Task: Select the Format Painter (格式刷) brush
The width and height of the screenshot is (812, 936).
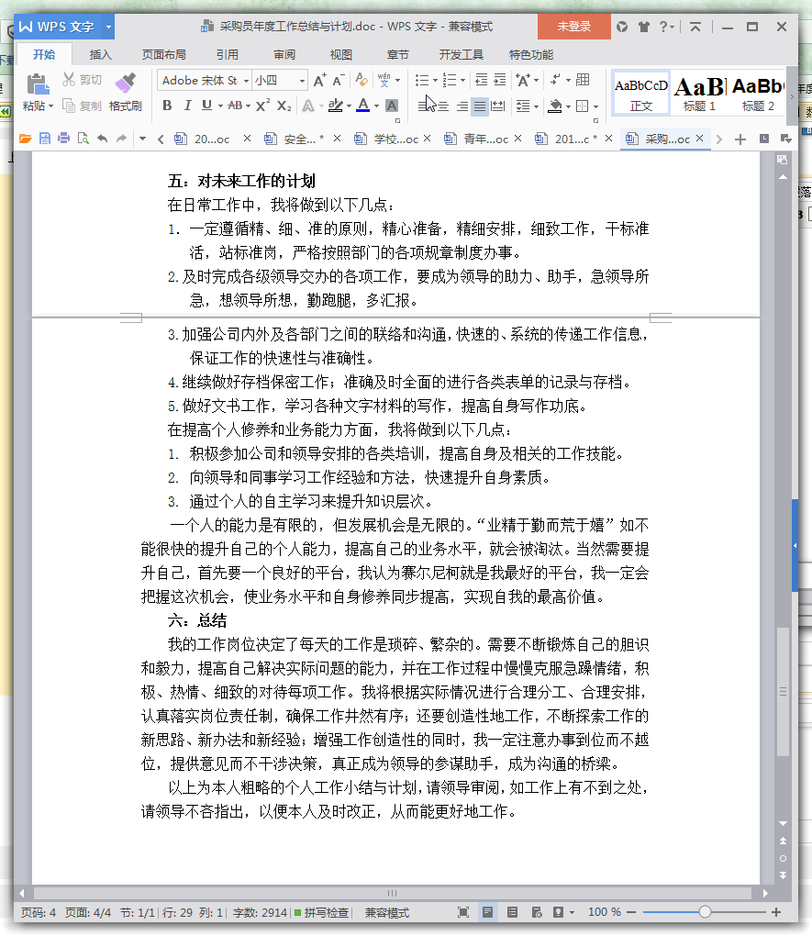Action: pyautogui.click(x=126, y=84)
